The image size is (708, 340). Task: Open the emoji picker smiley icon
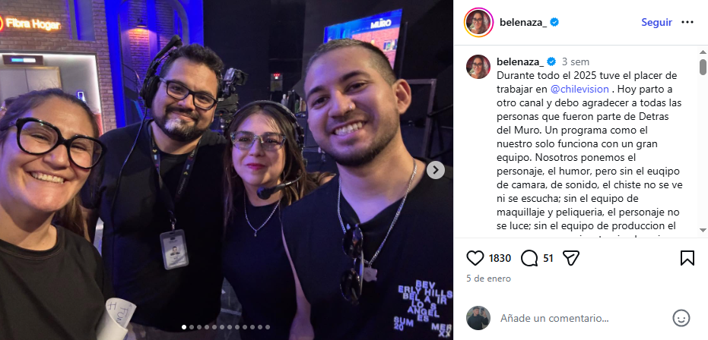coord(681,318)
